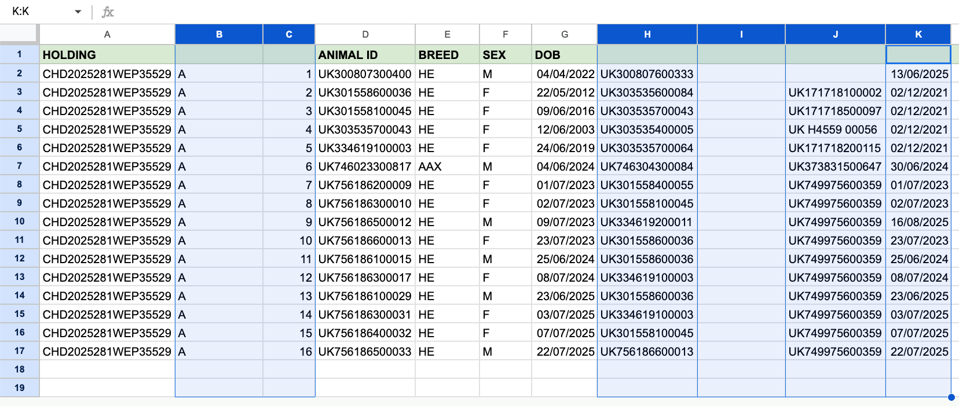959x406 pixels.
Task: Click date 25/06/2024 in DOB column
Action: tap(565, 259)
